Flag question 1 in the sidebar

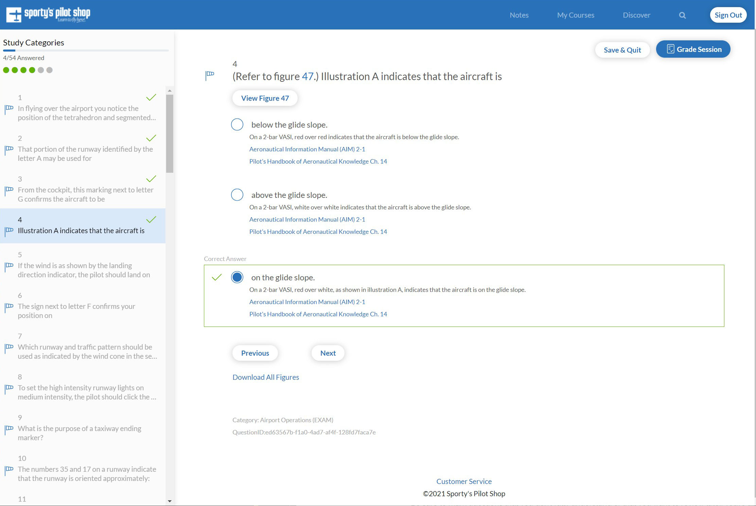click(x=9, y=109)
